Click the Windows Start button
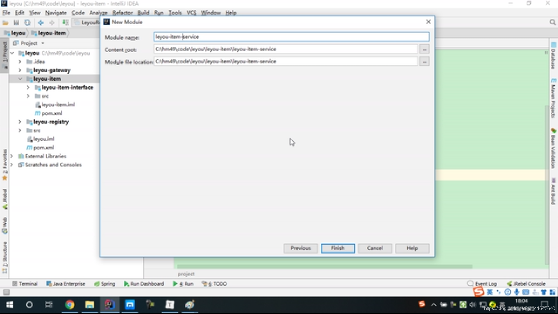 click(10, 305)
